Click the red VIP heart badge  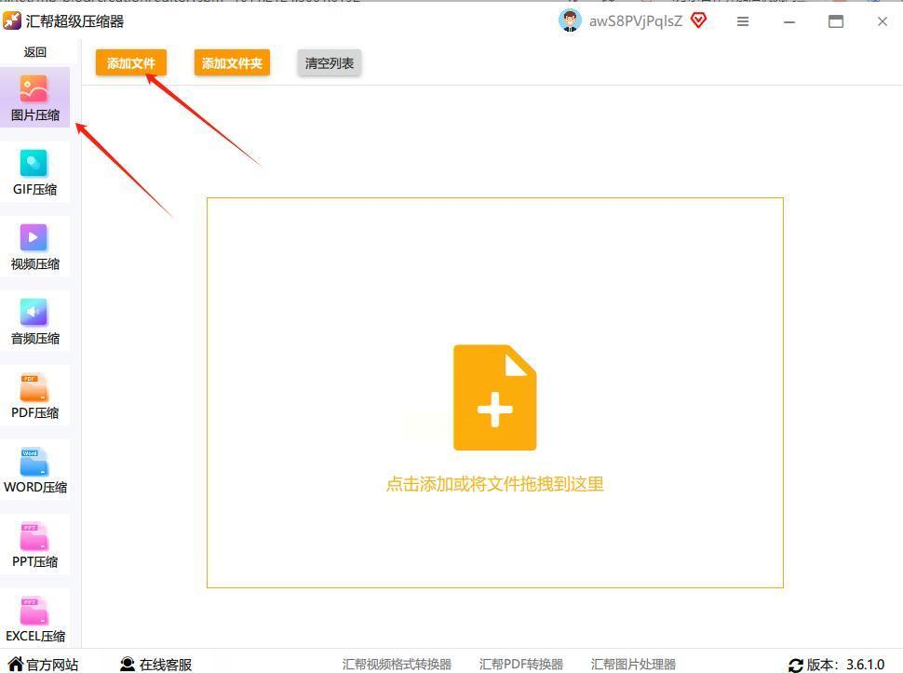[698, 20]
